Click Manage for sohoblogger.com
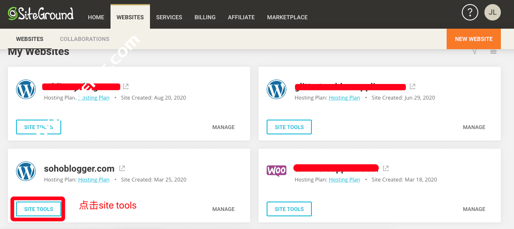The height and width of the screenshot is (229, 514). click(x=224, y=209)
